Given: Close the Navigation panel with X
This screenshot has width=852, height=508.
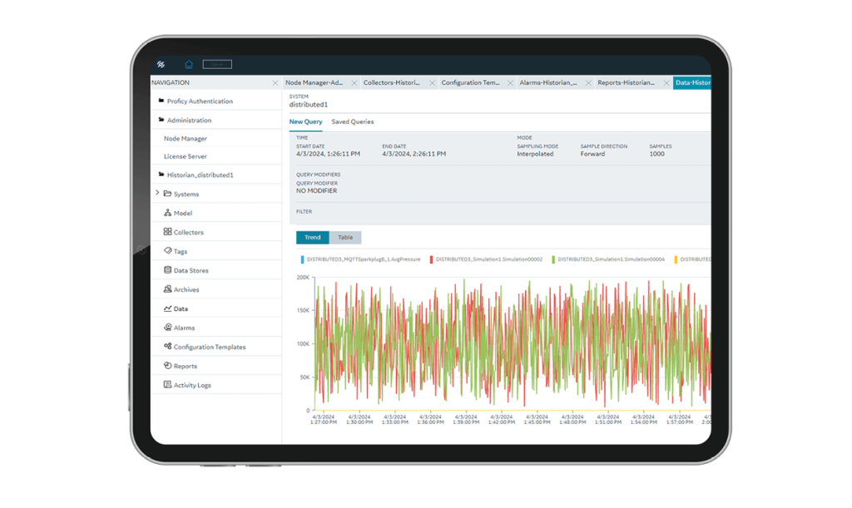Looking at the screenshot, I should point(275,83).
